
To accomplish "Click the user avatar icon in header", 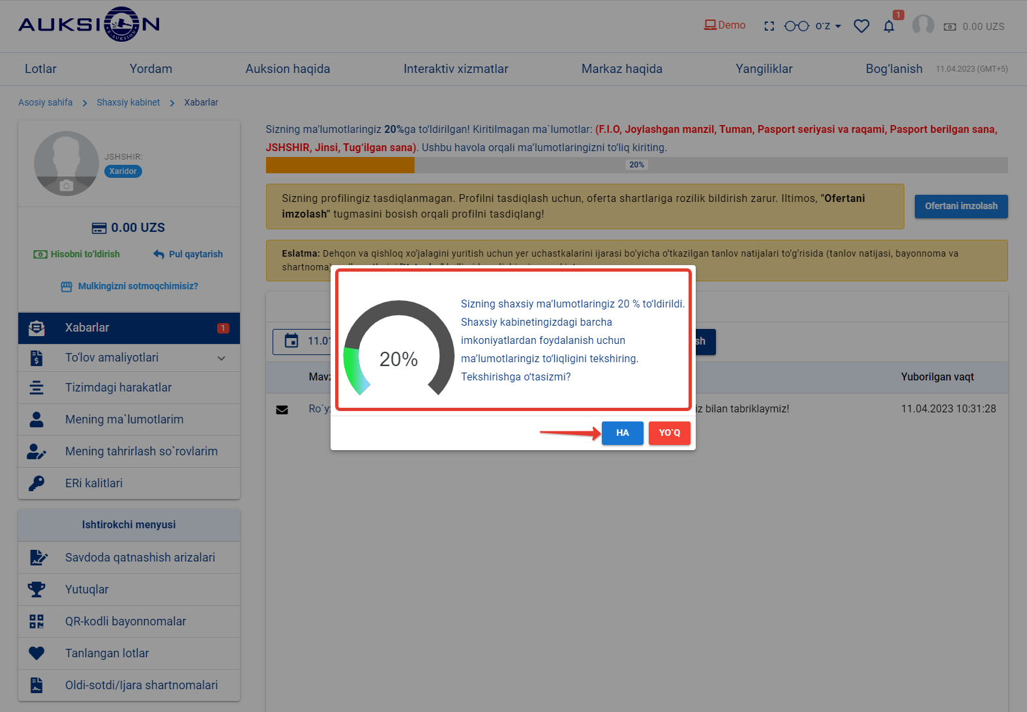I will point(923,25).
